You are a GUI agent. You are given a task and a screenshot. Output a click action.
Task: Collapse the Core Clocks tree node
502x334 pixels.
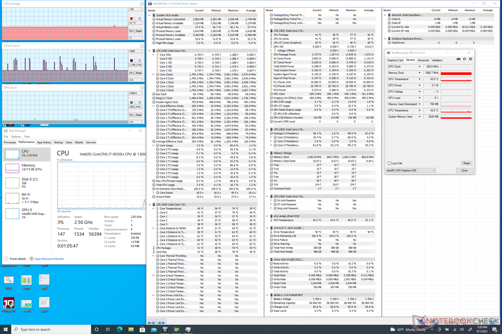(x=153, y=75)
